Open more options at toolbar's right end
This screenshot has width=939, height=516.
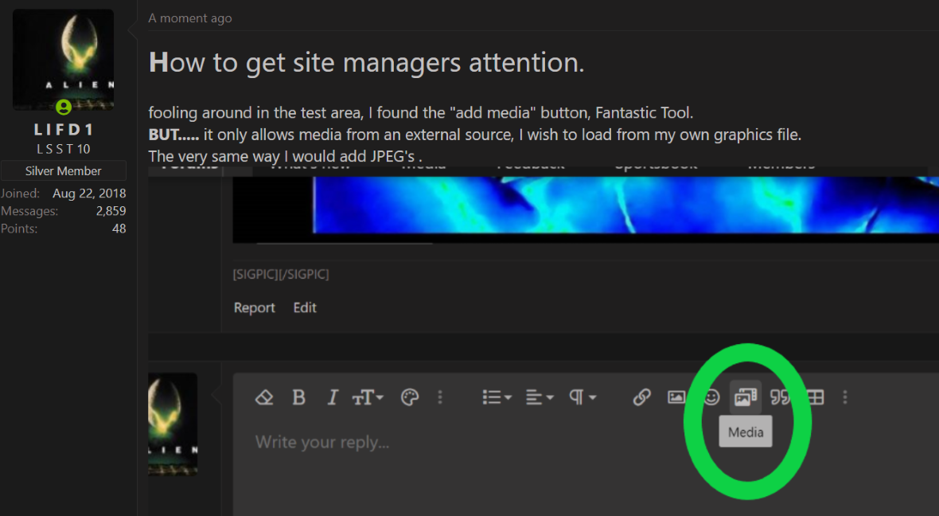pyautogui.click(x=845, y=397)
